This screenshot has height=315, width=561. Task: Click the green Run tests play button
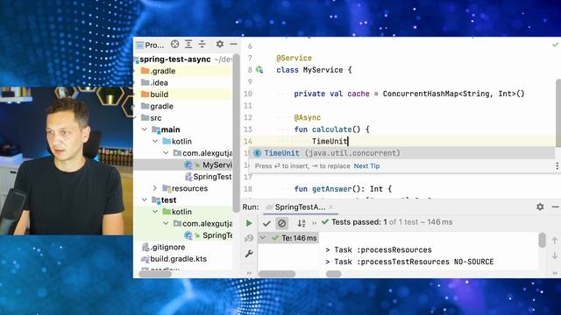[x=249, y=223]
